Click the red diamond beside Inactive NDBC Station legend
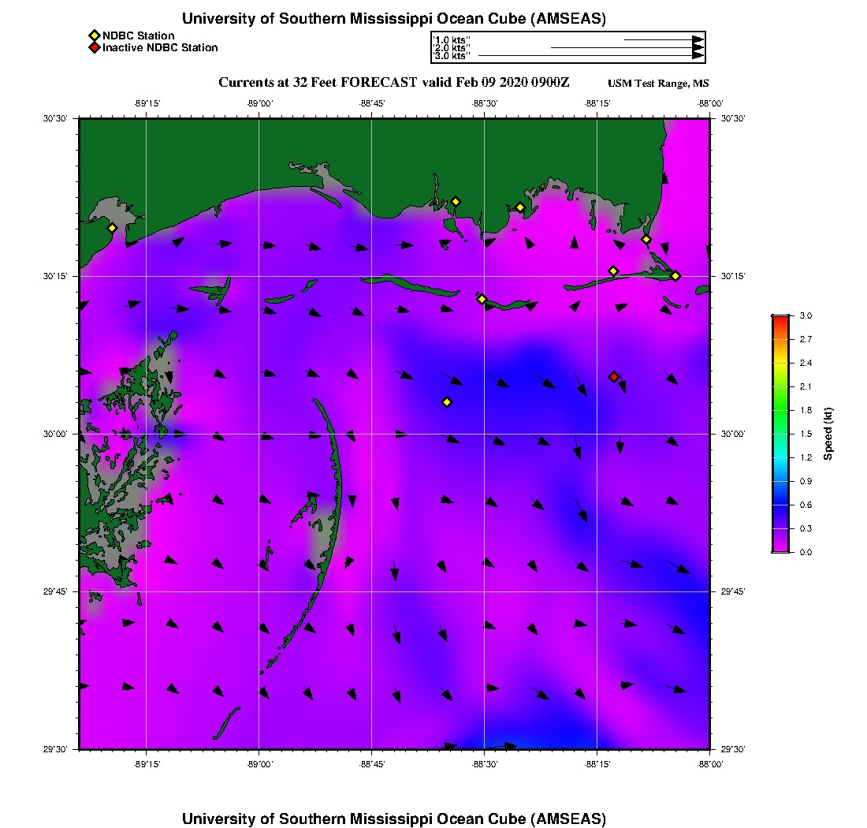The height and width of the screenshot is (828, 867). pyautogui.click(x=94, y=48)
